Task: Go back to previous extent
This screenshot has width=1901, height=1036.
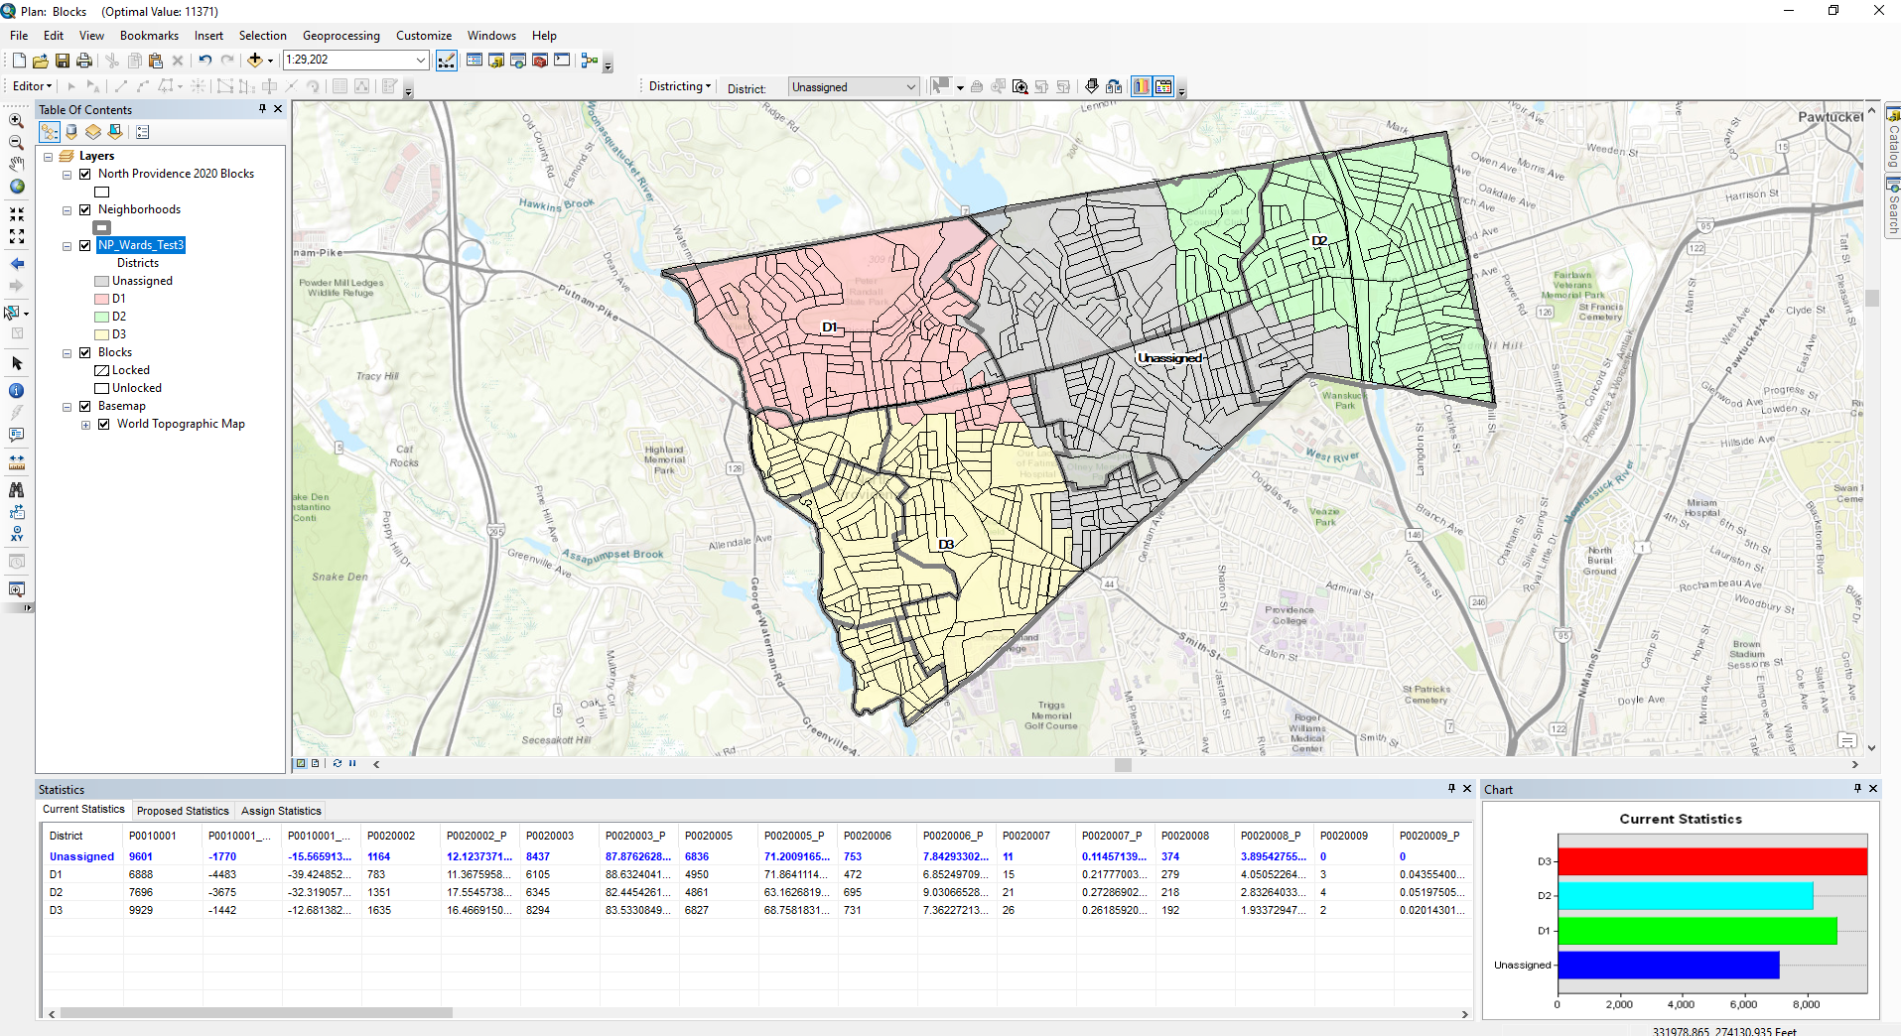Action: 17,264
